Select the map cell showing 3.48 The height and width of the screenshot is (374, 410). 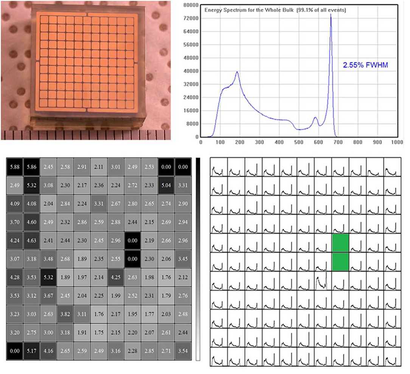(x=48, y=259)
